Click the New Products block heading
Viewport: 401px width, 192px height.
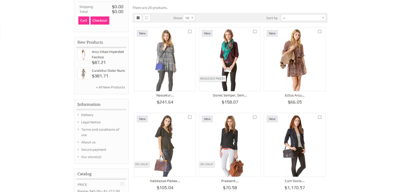tap(90, 42)
